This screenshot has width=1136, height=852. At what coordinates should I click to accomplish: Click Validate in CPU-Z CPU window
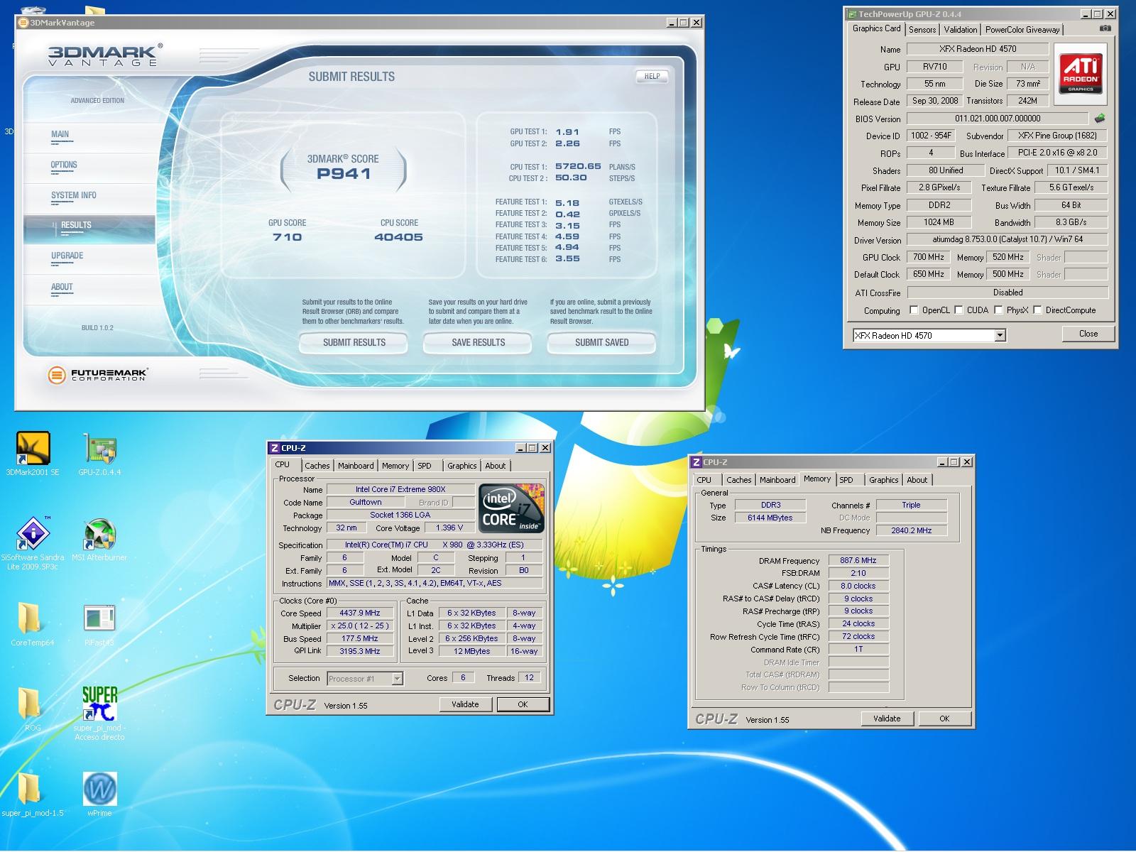(x=465, y=704)
